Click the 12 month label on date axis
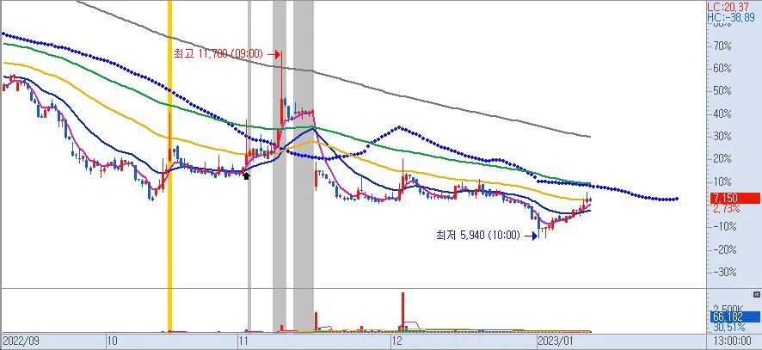The height and width of the screenshot is (350, 762). coord(397,341)
